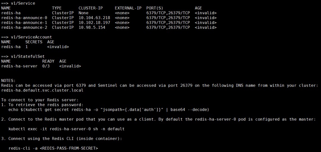Screen dimensions: 321x152
Task: Click the SECRETS column header
Action: pos(34,42)
